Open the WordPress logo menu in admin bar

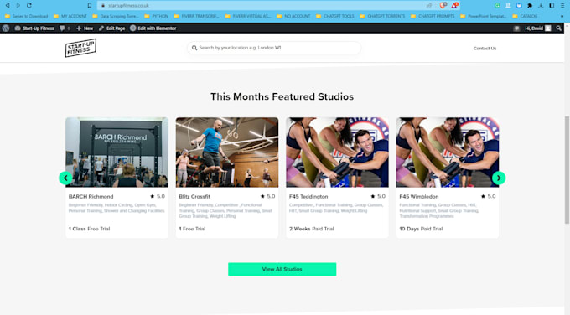click(6, 28)
